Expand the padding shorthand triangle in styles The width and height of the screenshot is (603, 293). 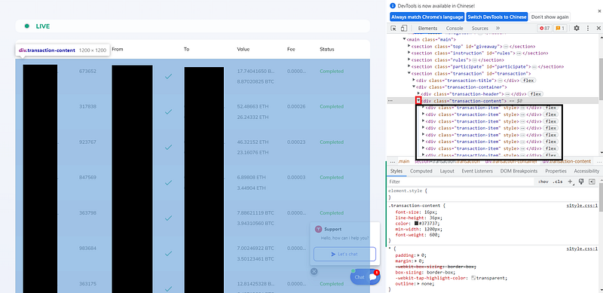(418, 255)
